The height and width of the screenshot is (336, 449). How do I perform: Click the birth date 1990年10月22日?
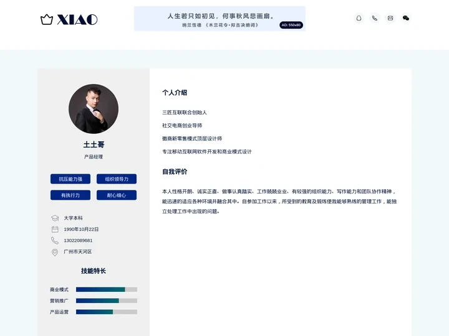point(81,229)
